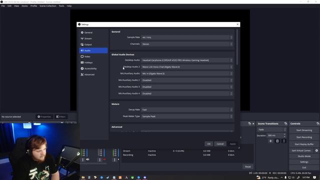Close the Stats dock with its X icon

[253, 123]
